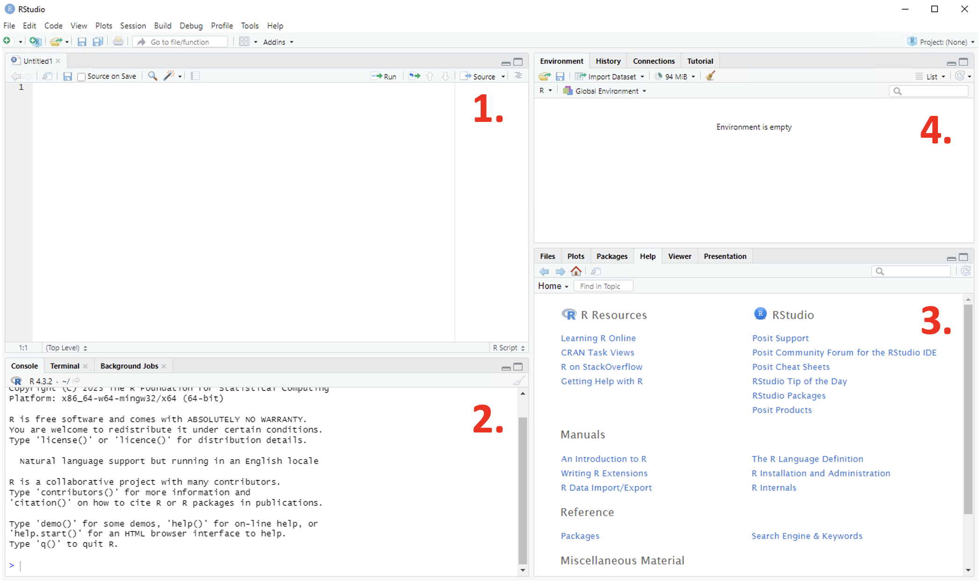Open the 94 MiB memory usage dropdown
Image resolution: width=979 pixels, height=581 pixels.
675,77
